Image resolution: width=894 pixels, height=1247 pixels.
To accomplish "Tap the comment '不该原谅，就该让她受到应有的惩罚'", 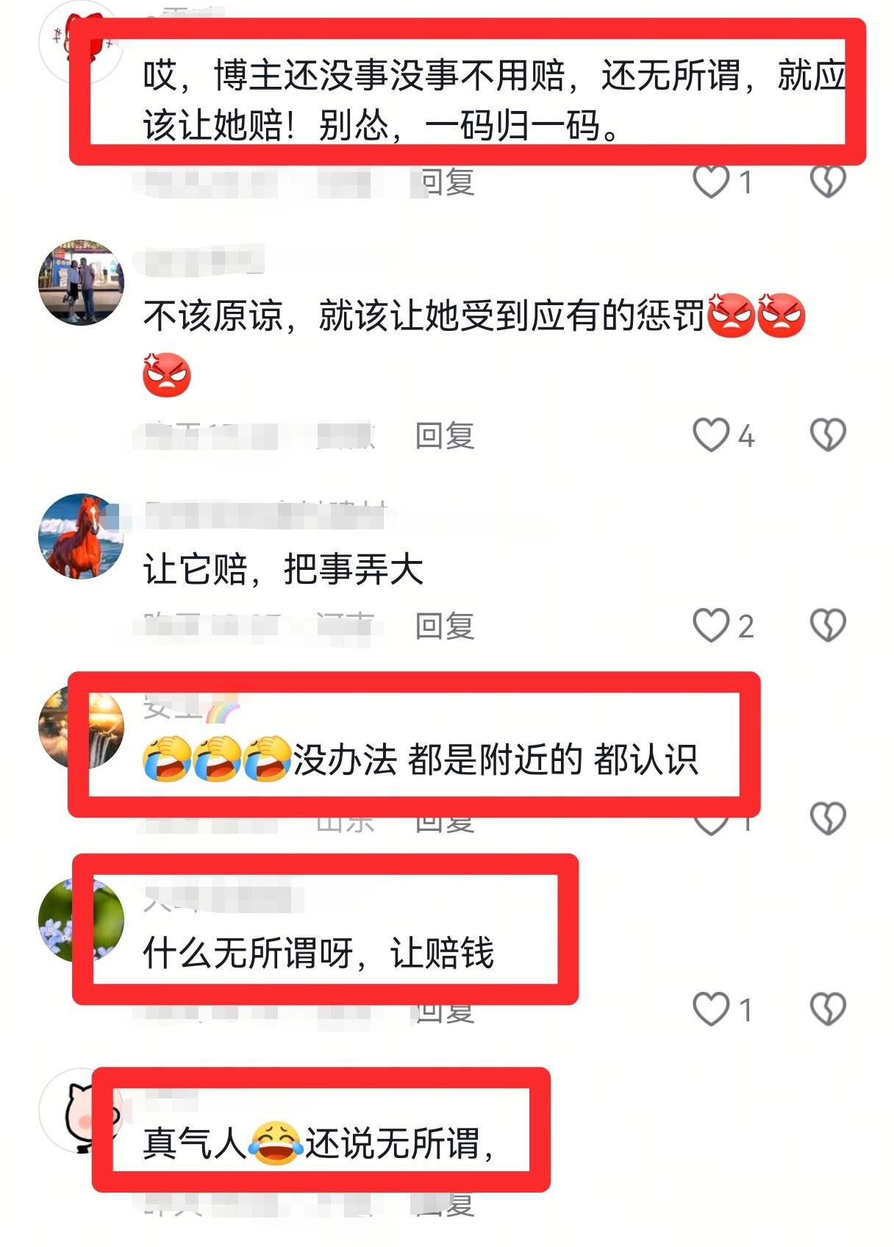I will coord(474,345).
